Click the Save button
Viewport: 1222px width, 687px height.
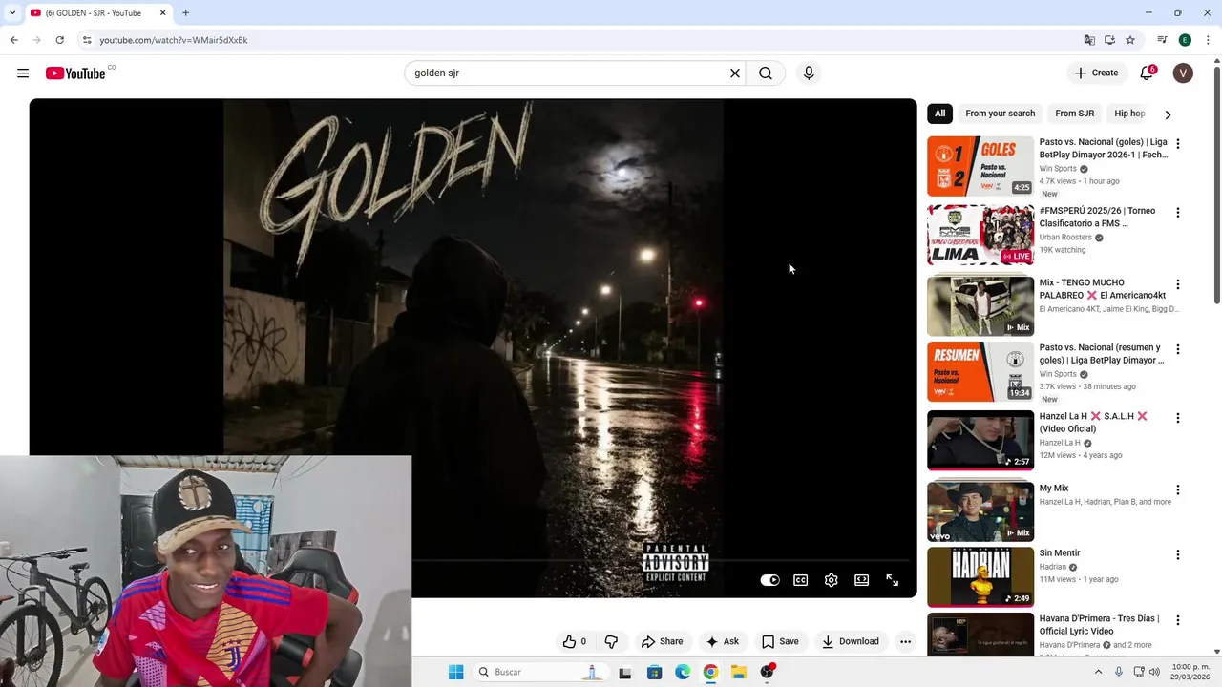point(780,641)
